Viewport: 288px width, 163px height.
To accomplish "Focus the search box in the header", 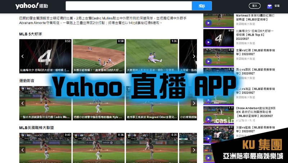I will [x=129, y=6].
